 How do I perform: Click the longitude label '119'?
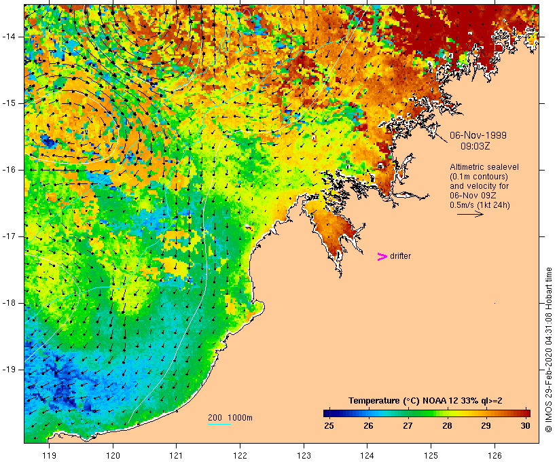pyautogui.click(x=49, y=455)
